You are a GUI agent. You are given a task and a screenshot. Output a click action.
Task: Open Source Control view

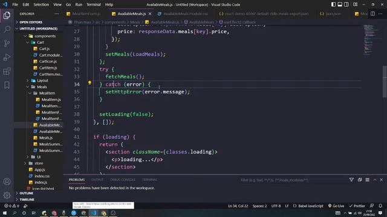pyautogui.click(x=7, y=43)
